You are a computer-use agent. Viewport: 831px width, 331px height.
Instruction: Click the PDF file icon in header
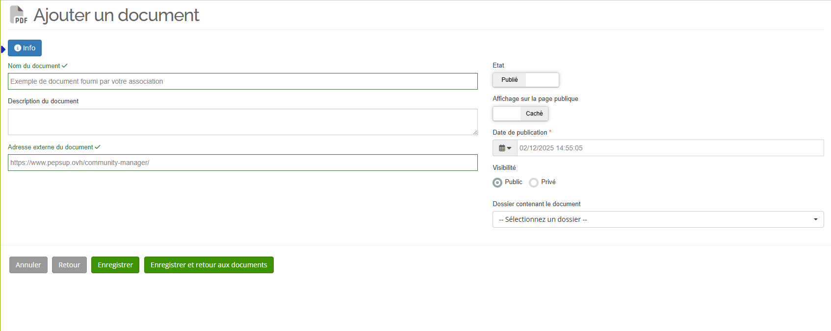[x=18, y=15]
